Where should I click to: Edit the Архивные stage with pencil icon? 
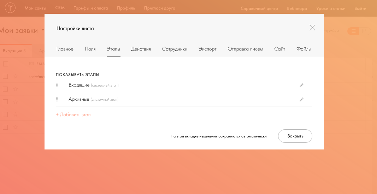[x=301, y=99]
